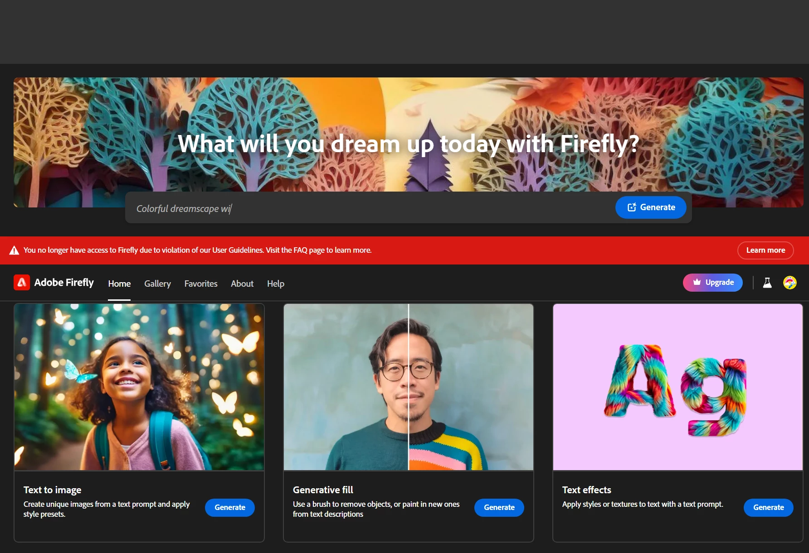Viewport: 809px width, 553px height.
Task: Click Generate next to the prompt field
Action: click(651, 207)
